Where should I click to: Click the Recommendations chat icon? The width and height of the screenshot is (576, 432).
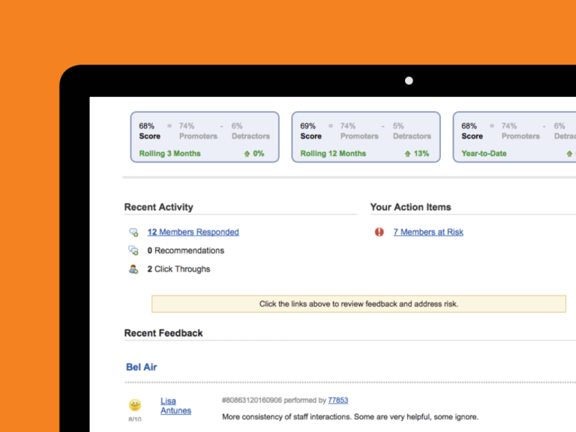133,250
